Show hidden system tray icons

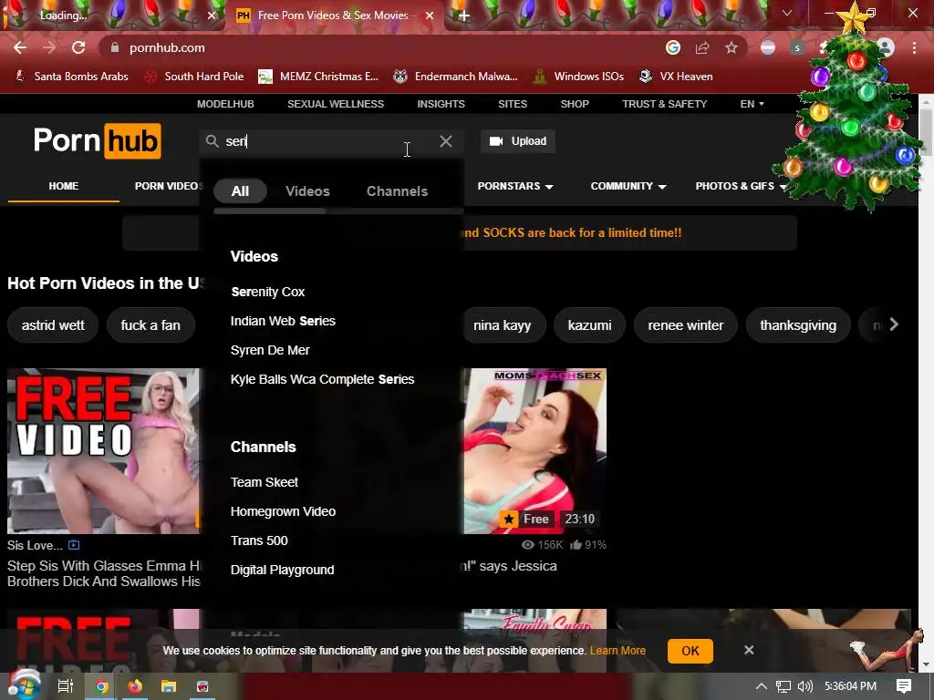coord(762,686)
